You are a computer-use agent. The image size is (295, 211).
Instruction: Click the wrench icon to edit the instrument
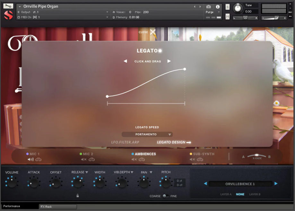[8, 5]
